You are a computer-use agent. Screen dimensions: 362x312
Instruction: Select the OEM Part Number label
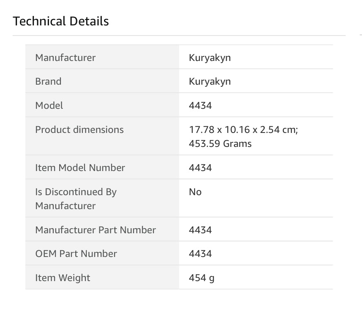coord(76,254)
